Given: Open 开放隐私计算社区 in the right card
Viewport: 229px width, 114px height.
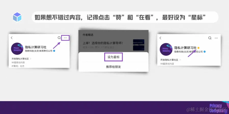Looking at the screenshot, I should 169,60.
